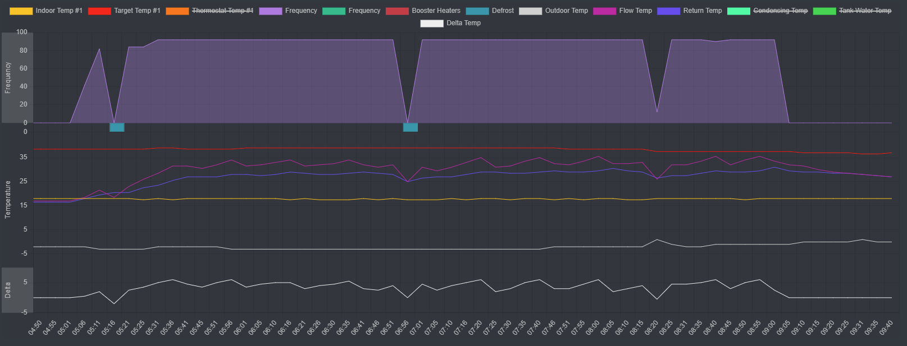Click the frequency dip point at 08:20
The width and height of the screenshot is (907, 346).
click(657, 112)
